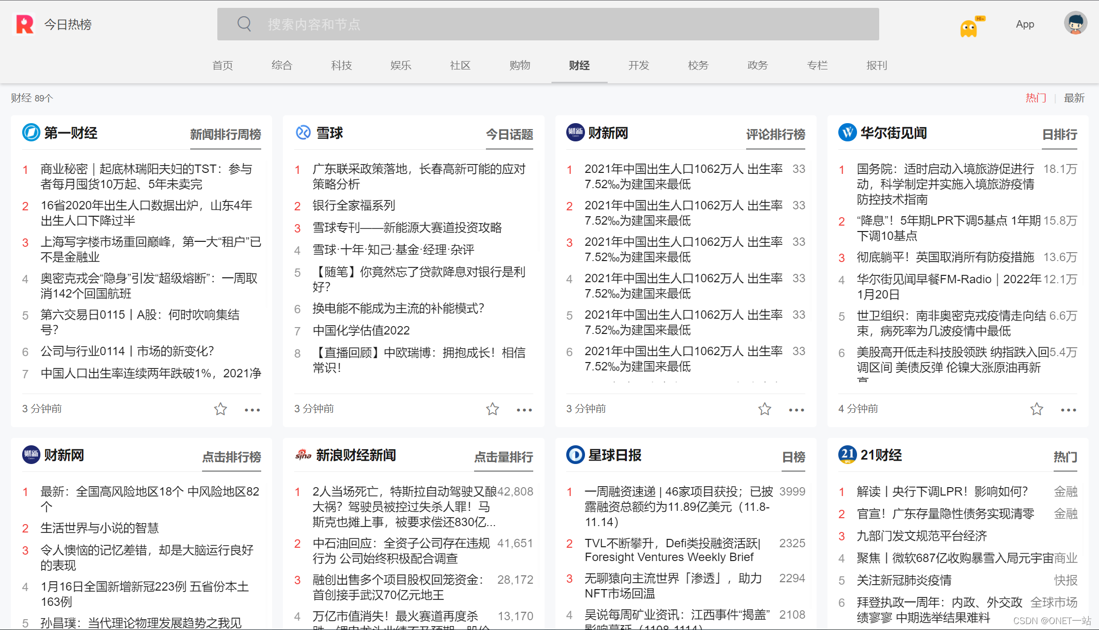
Task: Star the 雪球 card as favorite
Action: click(x=492, y=409)
